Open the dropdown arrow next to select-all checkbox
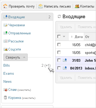The image size is (96, 108). click(x=64, y=36)
